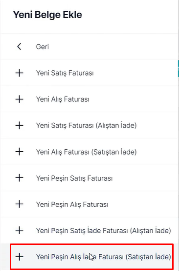
Task: Click plus icon beside Yeni Peşin Satış Faturası
Action: 19,178
